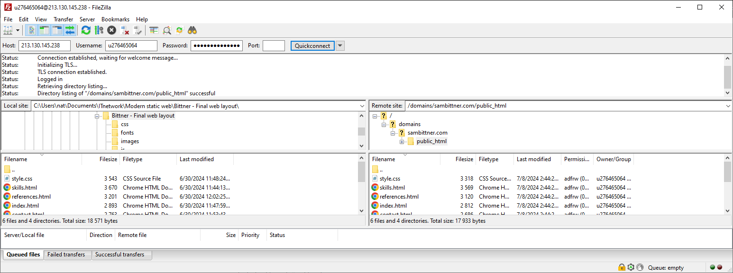Open the Quickconnect history dropdown arrow
733x273 pixels.
[340, 45]
